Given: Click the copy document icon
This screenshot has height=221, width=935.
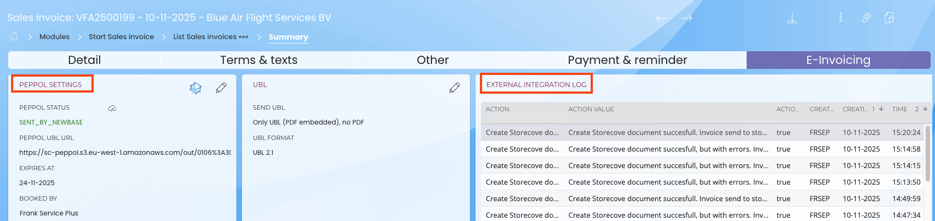Looking at the screenshot, I should pyautogui.click(x=889, y=18).
